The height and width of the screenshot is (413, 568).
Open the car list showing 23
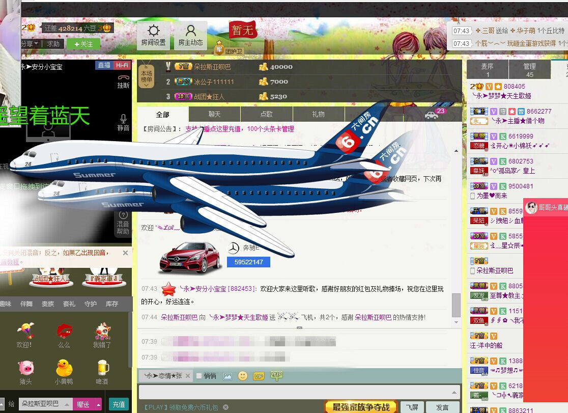coord(434,114)
